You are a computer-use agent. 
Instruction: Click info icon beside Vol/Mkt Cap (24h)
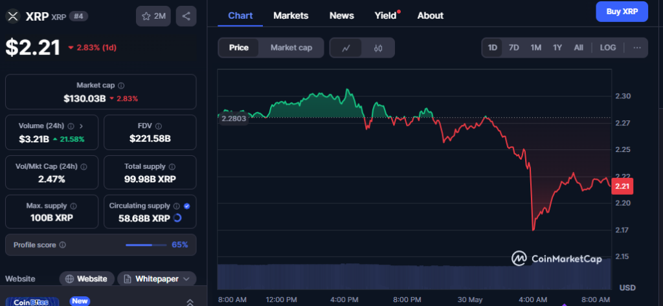84,166
